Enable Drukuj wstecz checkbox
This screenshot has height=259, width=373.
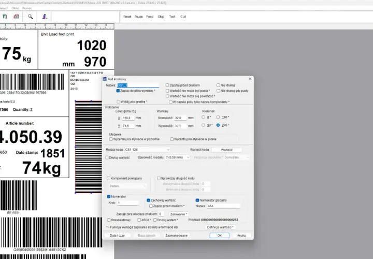(155, 220)
